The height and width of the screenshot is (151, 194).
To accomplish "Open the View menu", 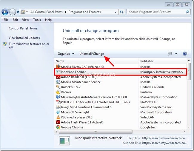I will click(x=25, y=20).
